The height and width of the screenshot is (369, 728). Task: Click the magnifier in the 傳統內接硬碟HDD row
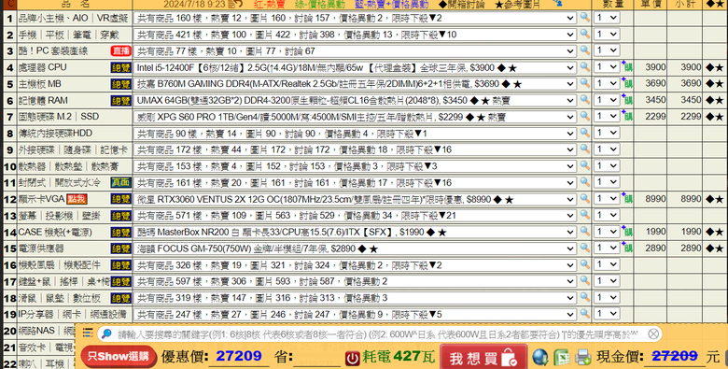pos(584,133)
